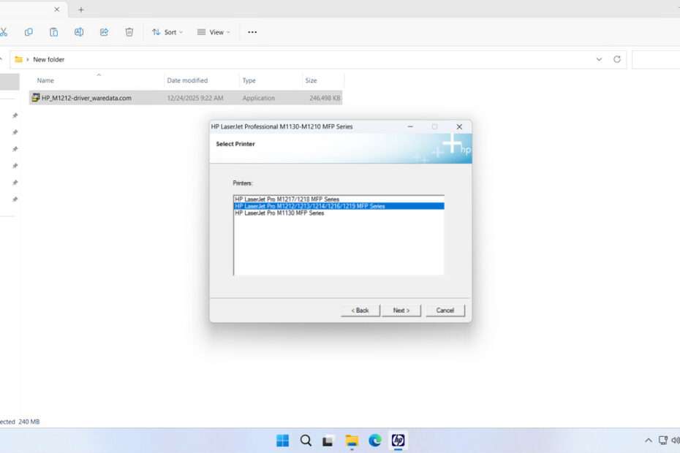Viewport: 680px width, 453px height.
Task: Sort files by Date modified column
Action: click(188, 80)
